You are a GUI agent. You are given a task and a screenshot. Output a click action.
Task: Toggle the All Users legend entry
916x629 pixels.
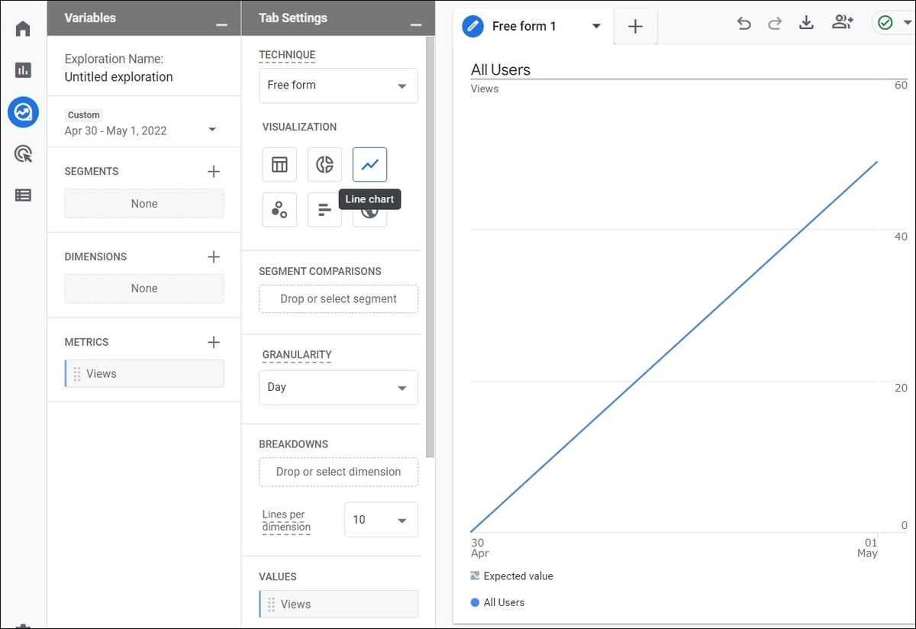pos(498,602)
